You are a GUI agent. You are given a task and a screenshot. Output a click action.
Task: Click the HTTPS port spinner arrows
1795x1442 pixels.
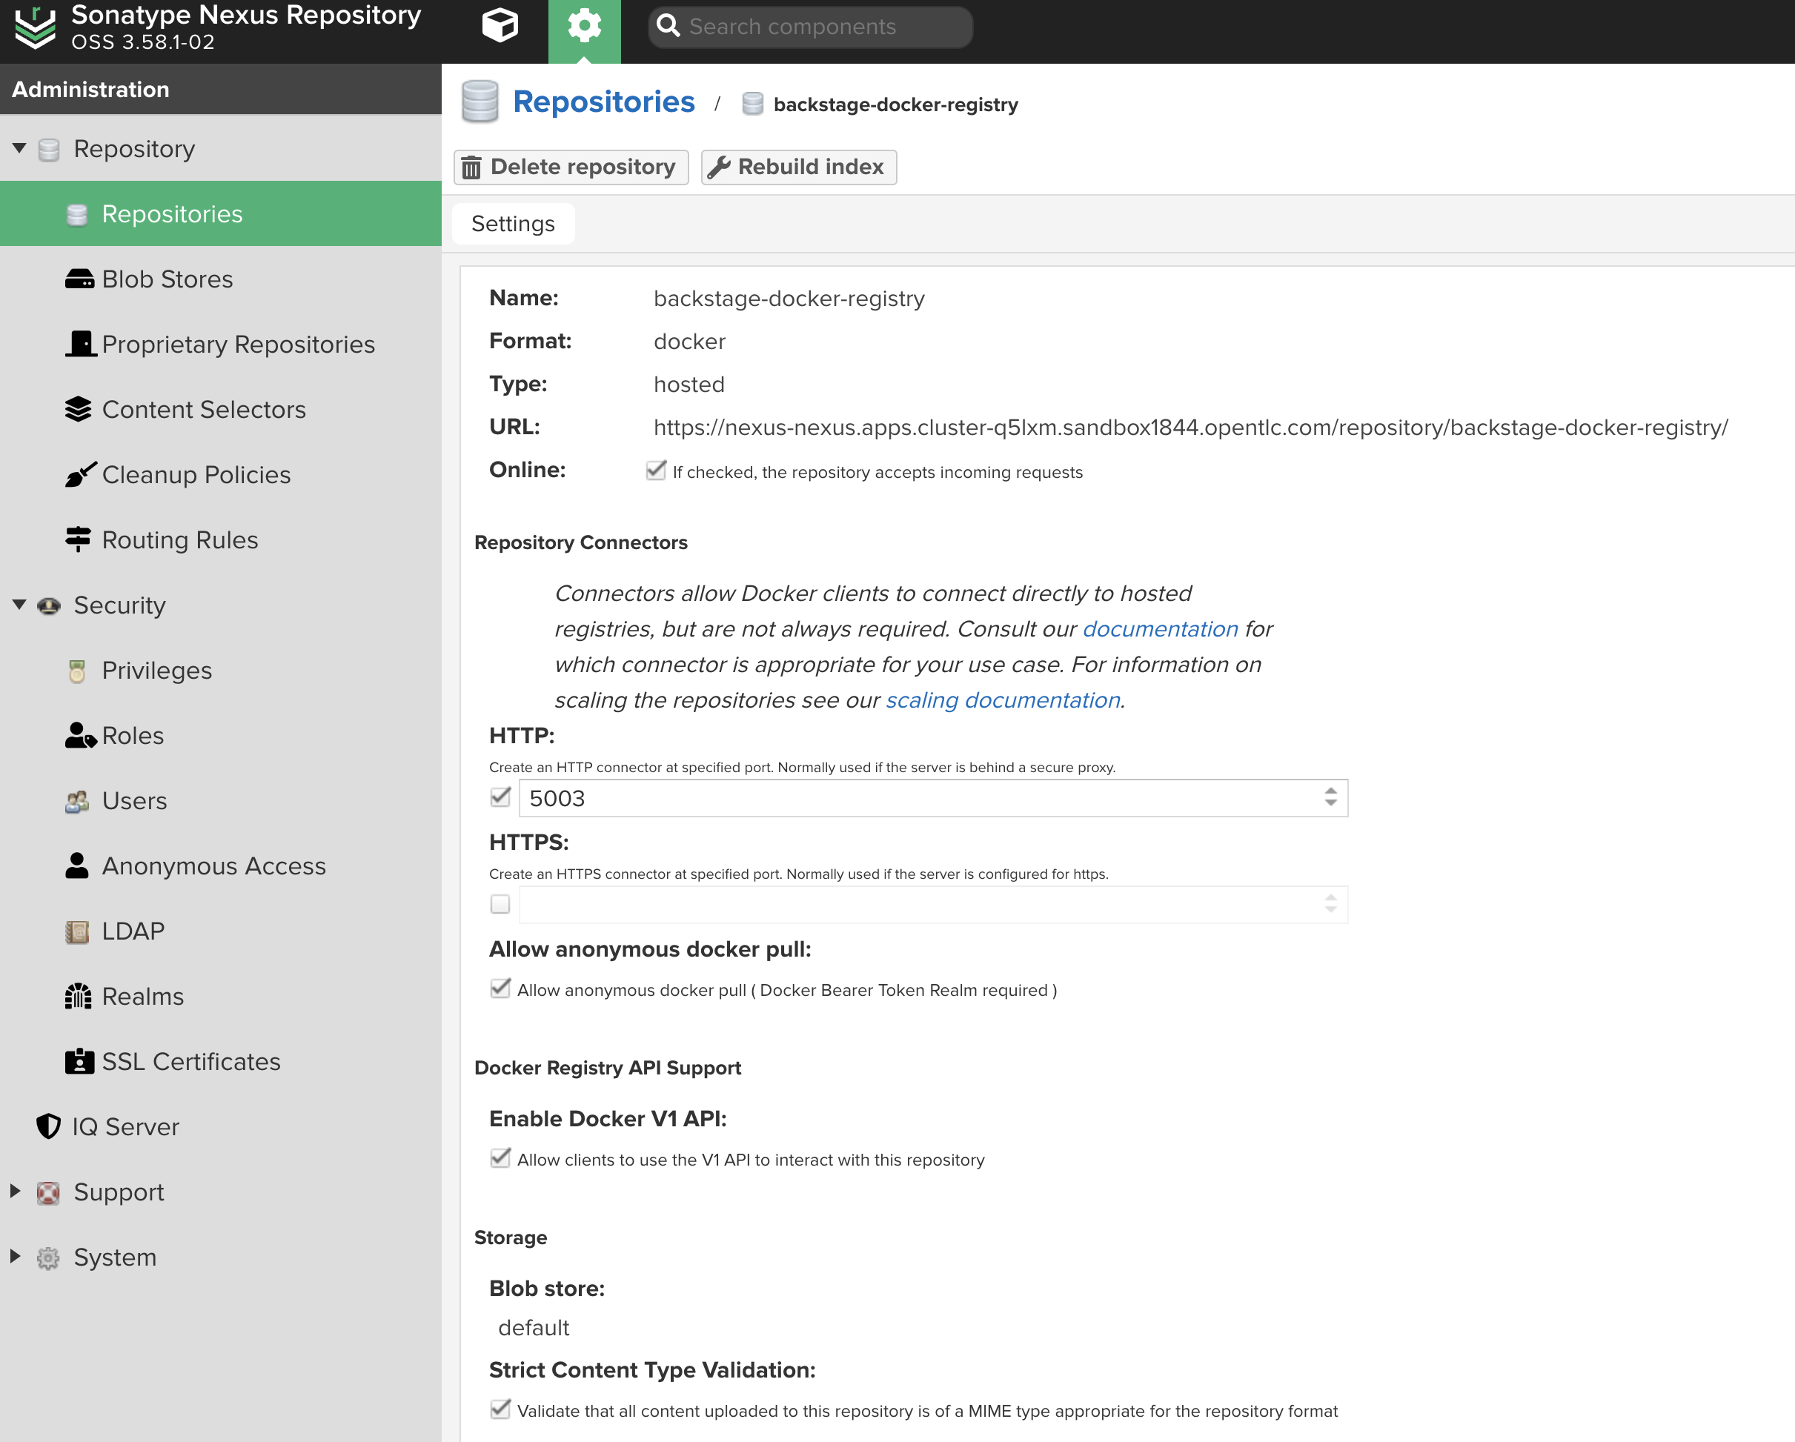(1330, 904)
